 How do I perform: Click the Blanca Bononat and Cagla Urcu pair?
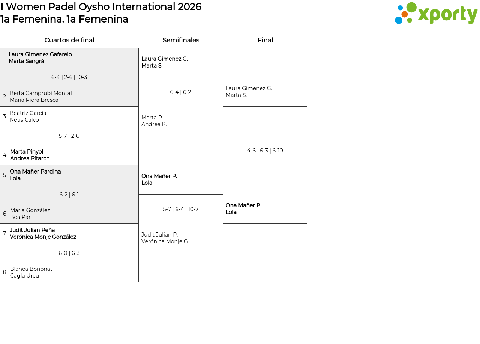[x=31, y=272]
